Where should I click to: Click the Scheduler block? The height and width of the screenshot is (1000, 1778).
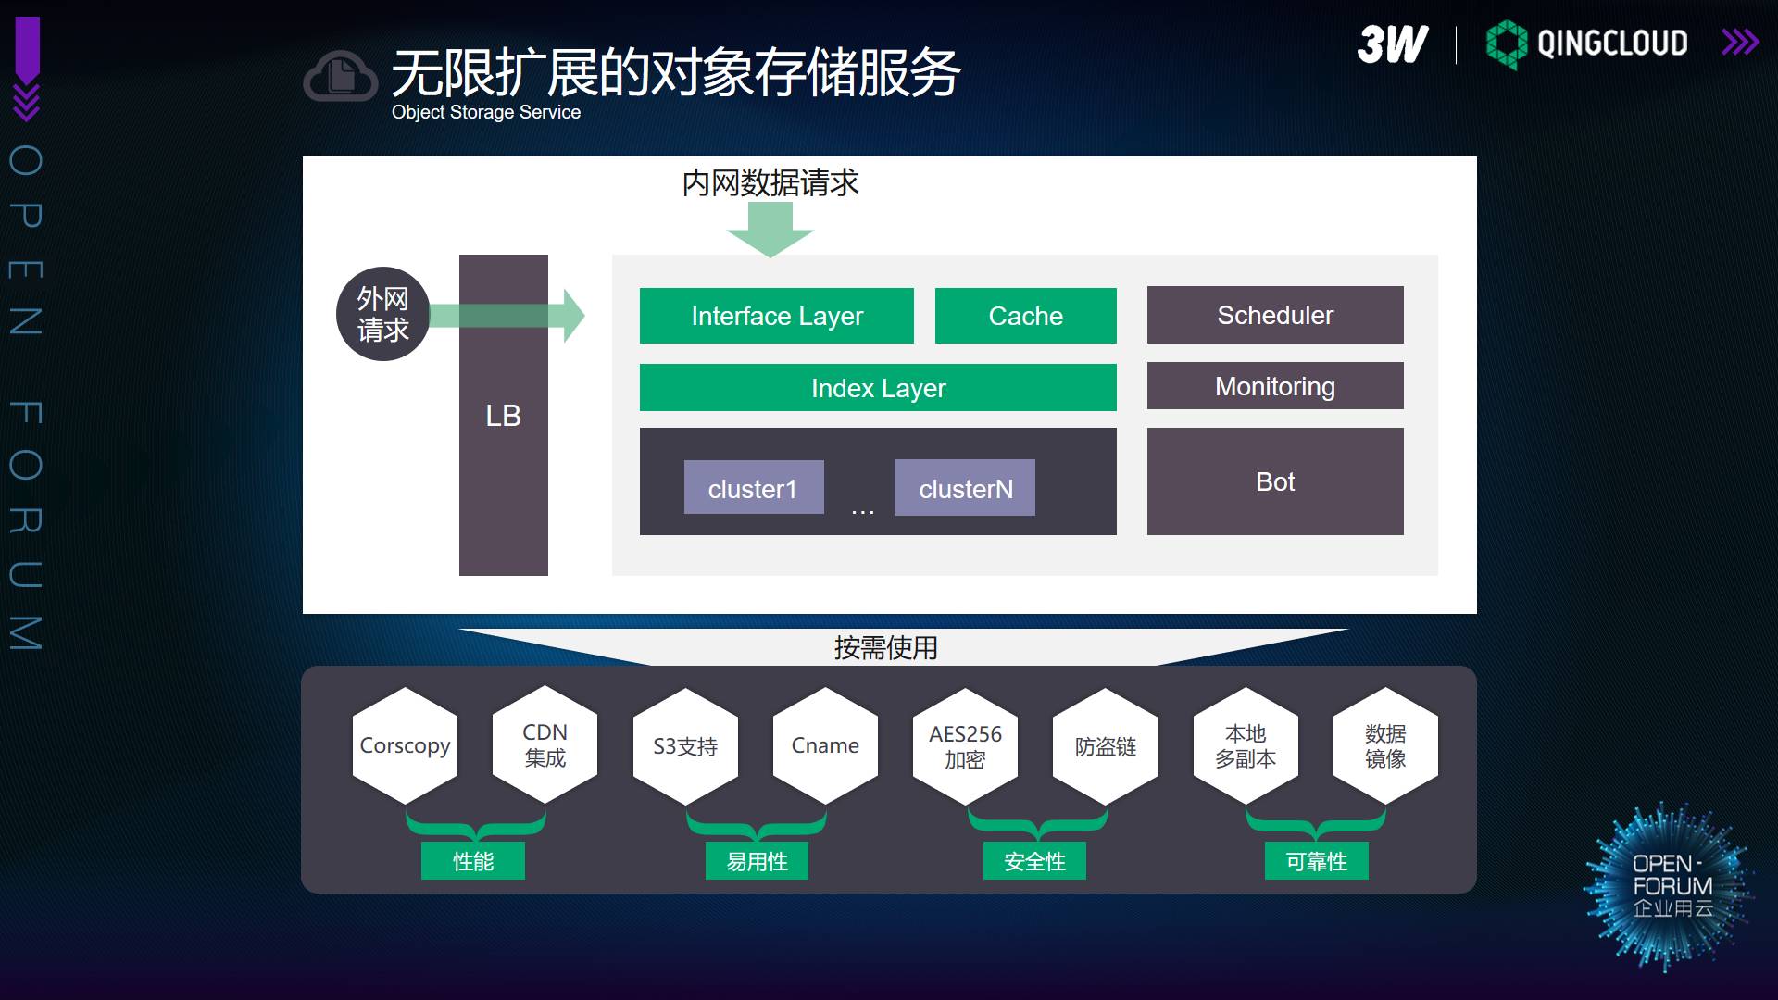1275,315
